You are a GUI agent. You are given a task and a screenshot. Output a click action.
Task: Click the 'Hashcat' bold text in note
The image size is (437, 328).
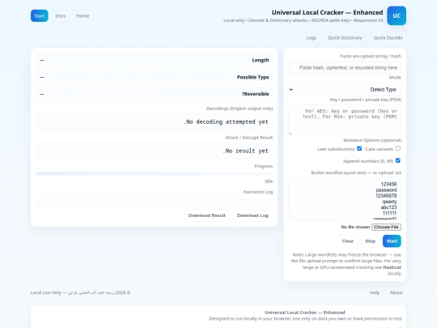[392, 267]
